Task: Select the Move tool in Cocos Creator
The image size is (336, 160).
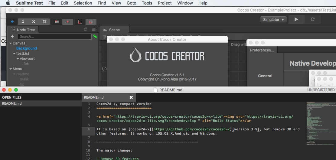Action: [x=12, y=22]
